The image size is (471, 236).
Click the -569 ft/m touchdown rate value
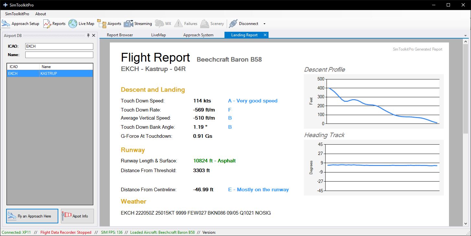(x=204, y=110)
